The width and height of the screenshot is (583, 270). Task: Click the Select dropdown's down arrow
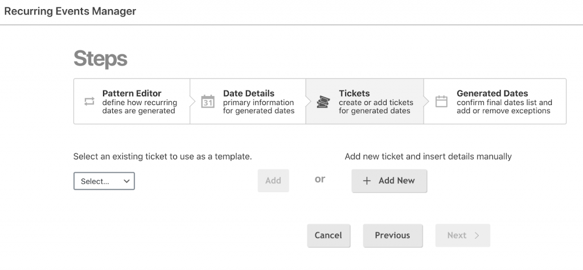[126, 181]
